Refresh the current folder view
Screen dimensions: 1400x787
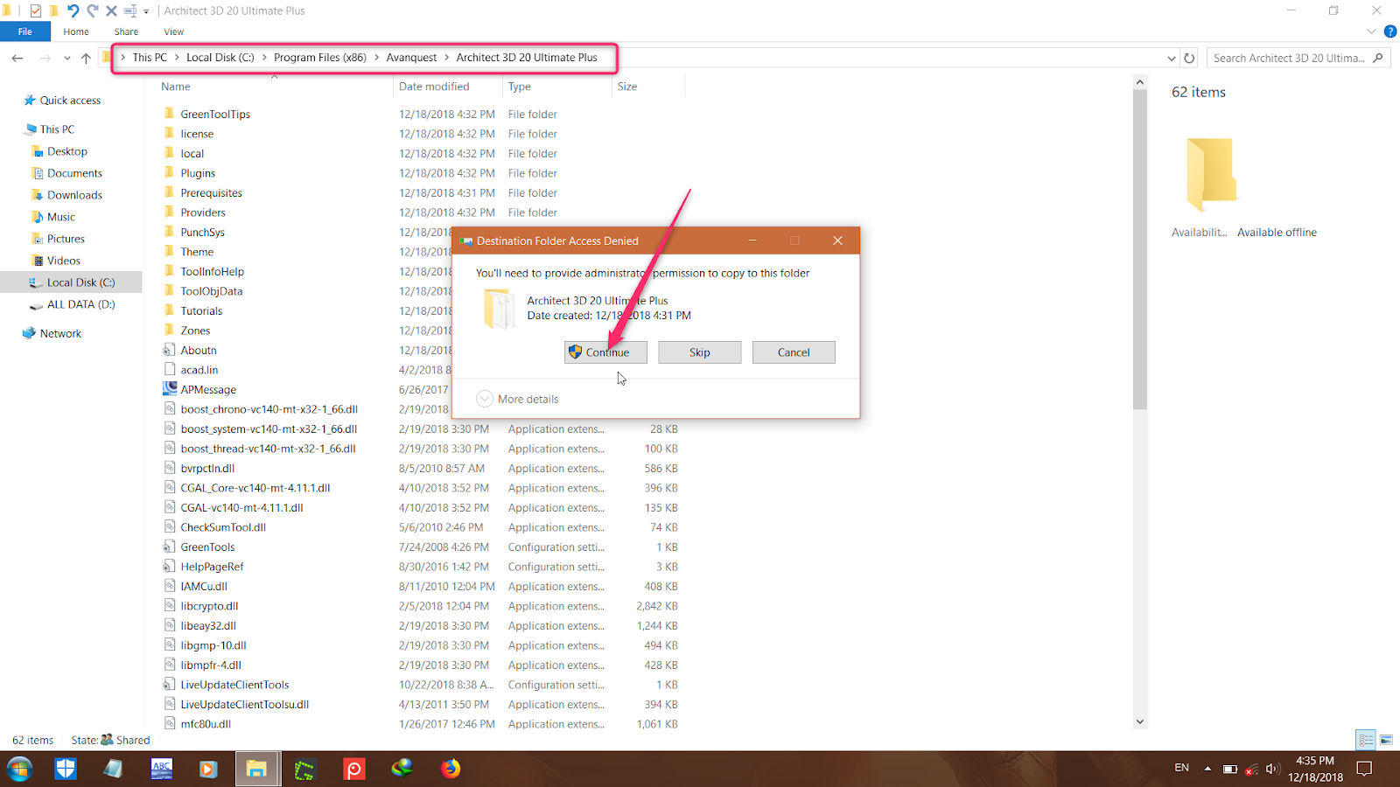click(1189, 57)
